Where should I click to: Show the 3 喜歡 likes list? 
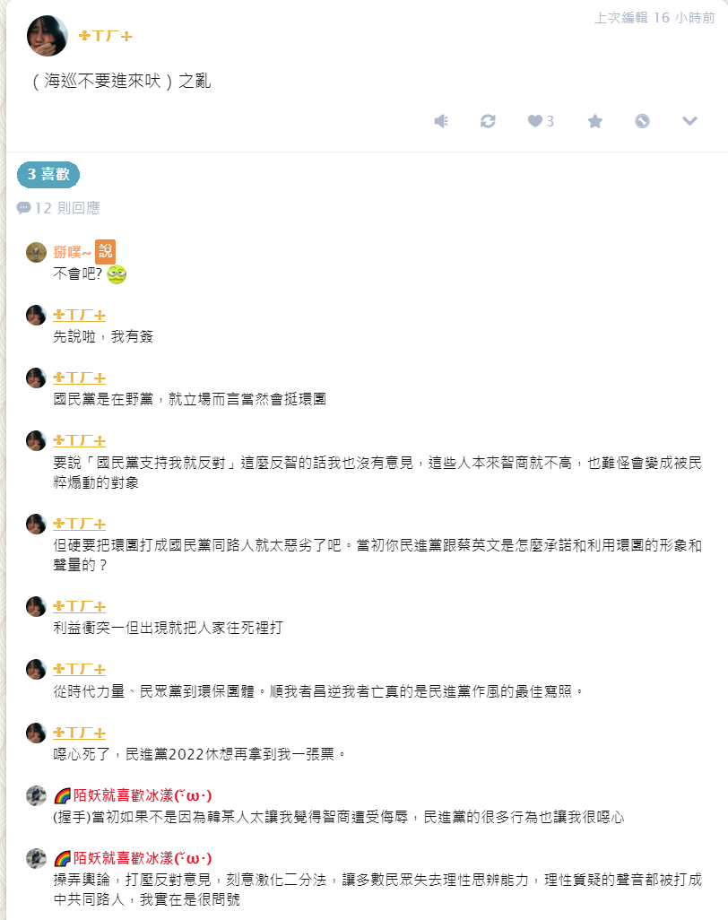click(48, 174)
